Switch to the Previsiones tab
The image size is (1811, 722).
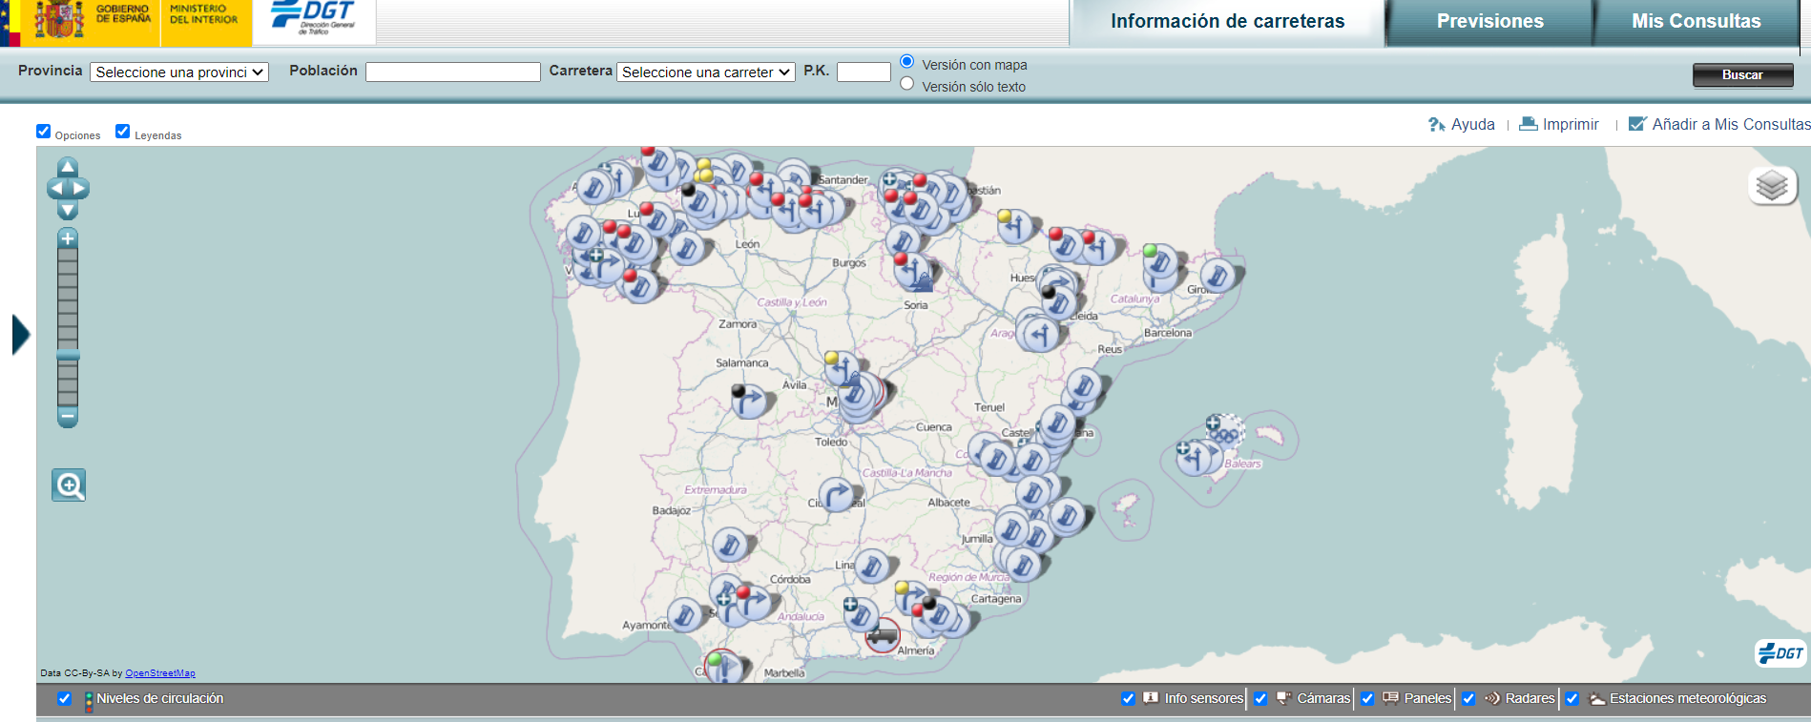click(1489, 22)
